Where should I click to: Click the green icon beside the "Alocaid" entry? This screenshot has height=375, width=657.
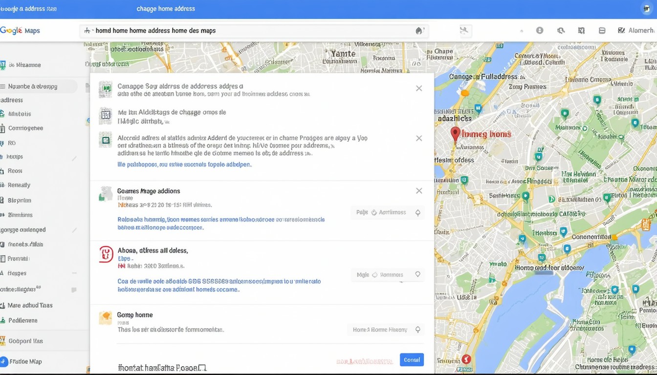(106, 140)
